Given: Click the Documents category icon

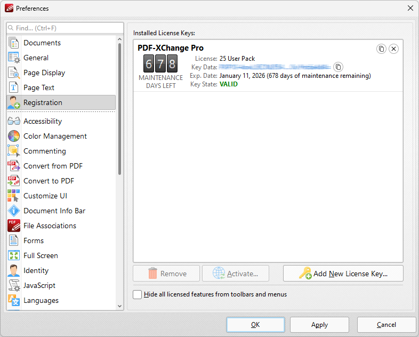Looking at the screenshot, I should 14,43.
